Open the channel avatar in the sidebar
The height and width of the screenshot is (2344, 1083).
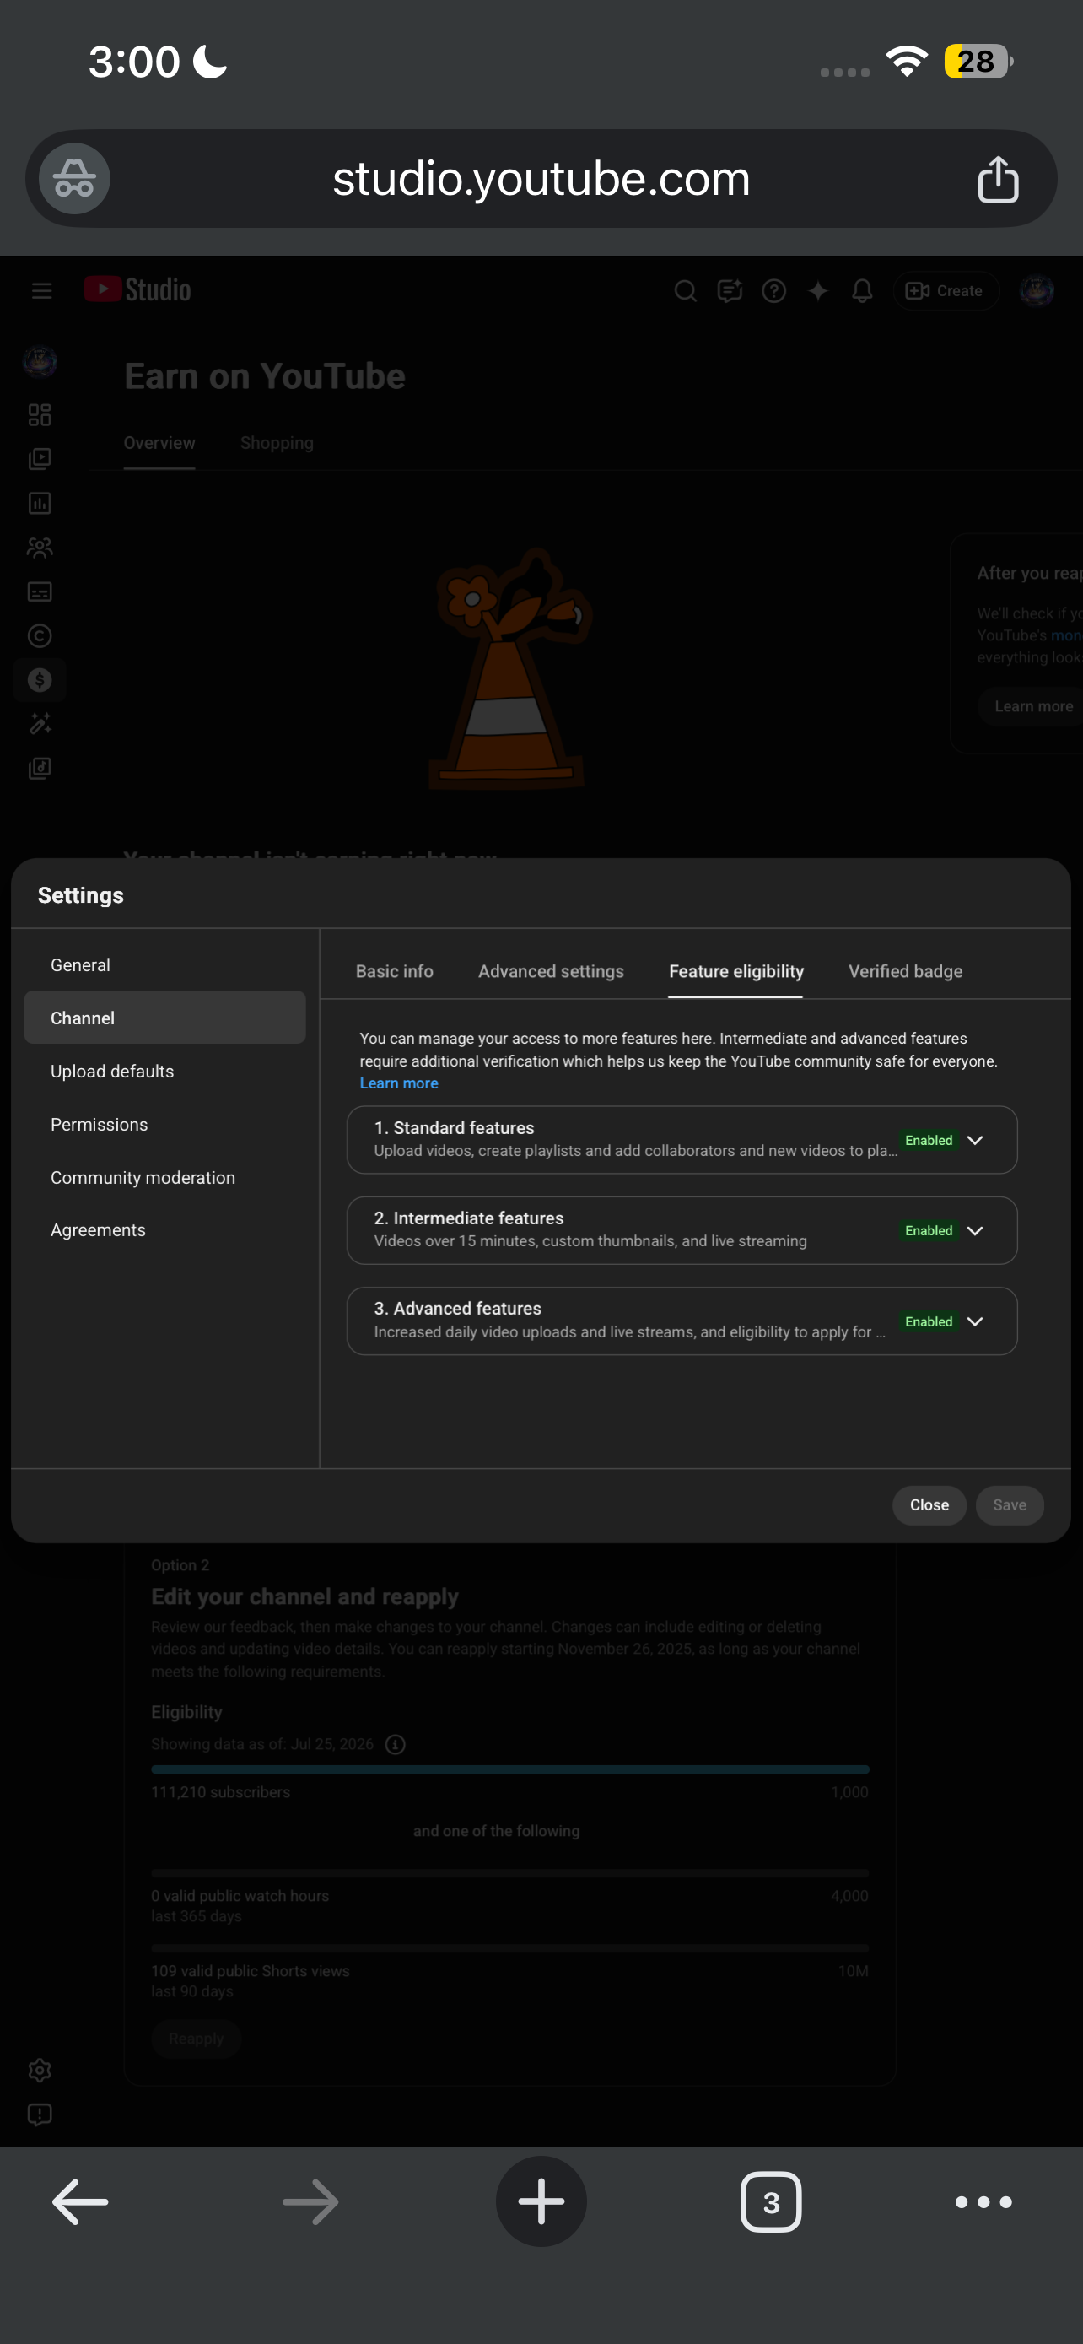(x=40, y=362)
